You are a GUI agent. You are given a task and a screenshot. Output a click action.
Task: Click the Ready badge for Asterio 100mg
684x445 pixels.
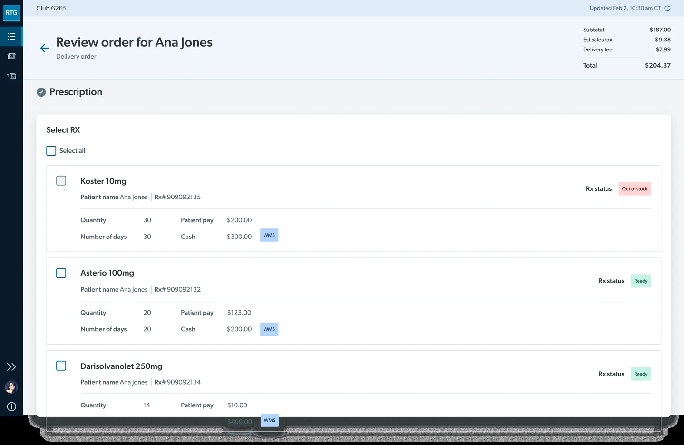[x=641, y=281]
